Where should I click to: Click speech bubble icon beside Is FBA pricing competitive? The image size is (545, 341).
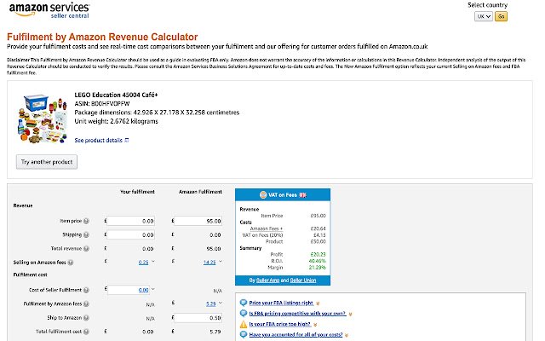tap(244, 314)
